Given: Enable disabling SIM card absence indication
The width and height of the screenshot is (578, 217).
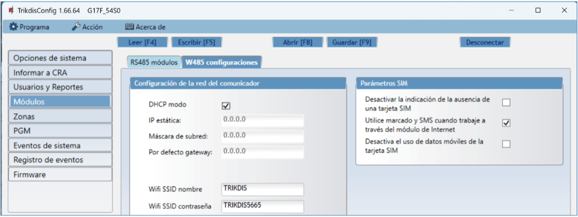Looking at the screenshot, I should (506, 102).
